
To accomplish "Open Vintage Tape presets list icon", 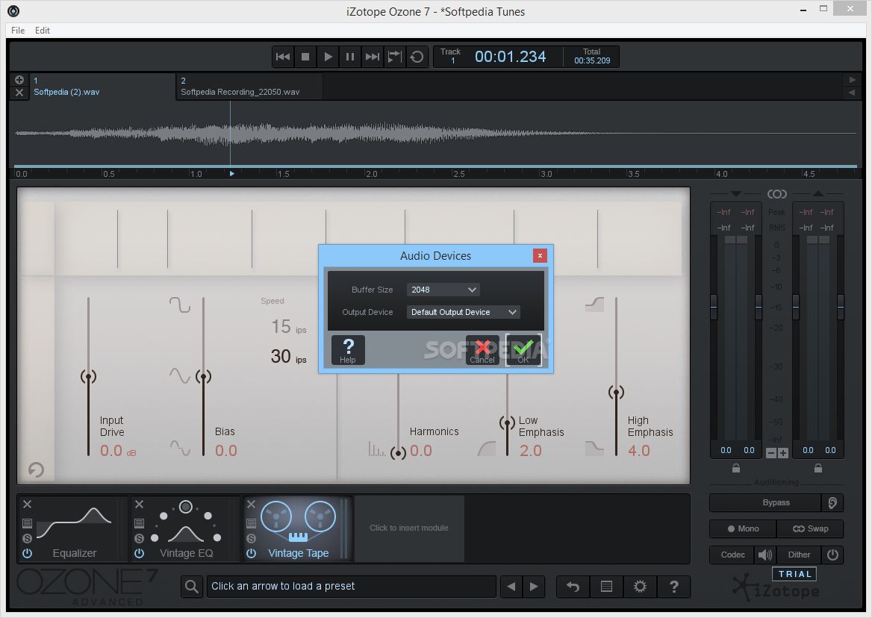I will click(251, 523).
